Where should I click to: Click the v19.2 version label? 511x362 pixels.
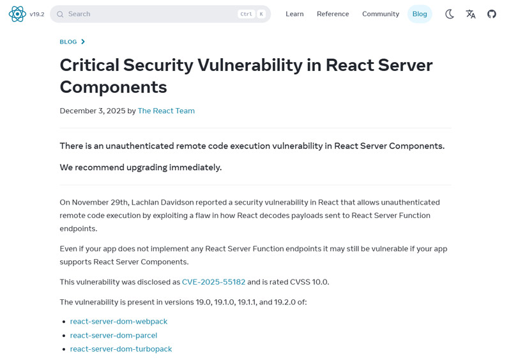pos(37,14)
